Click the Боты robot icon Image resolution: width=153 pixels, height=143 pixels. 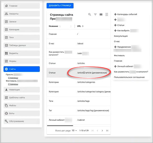(x=6, y=113)
